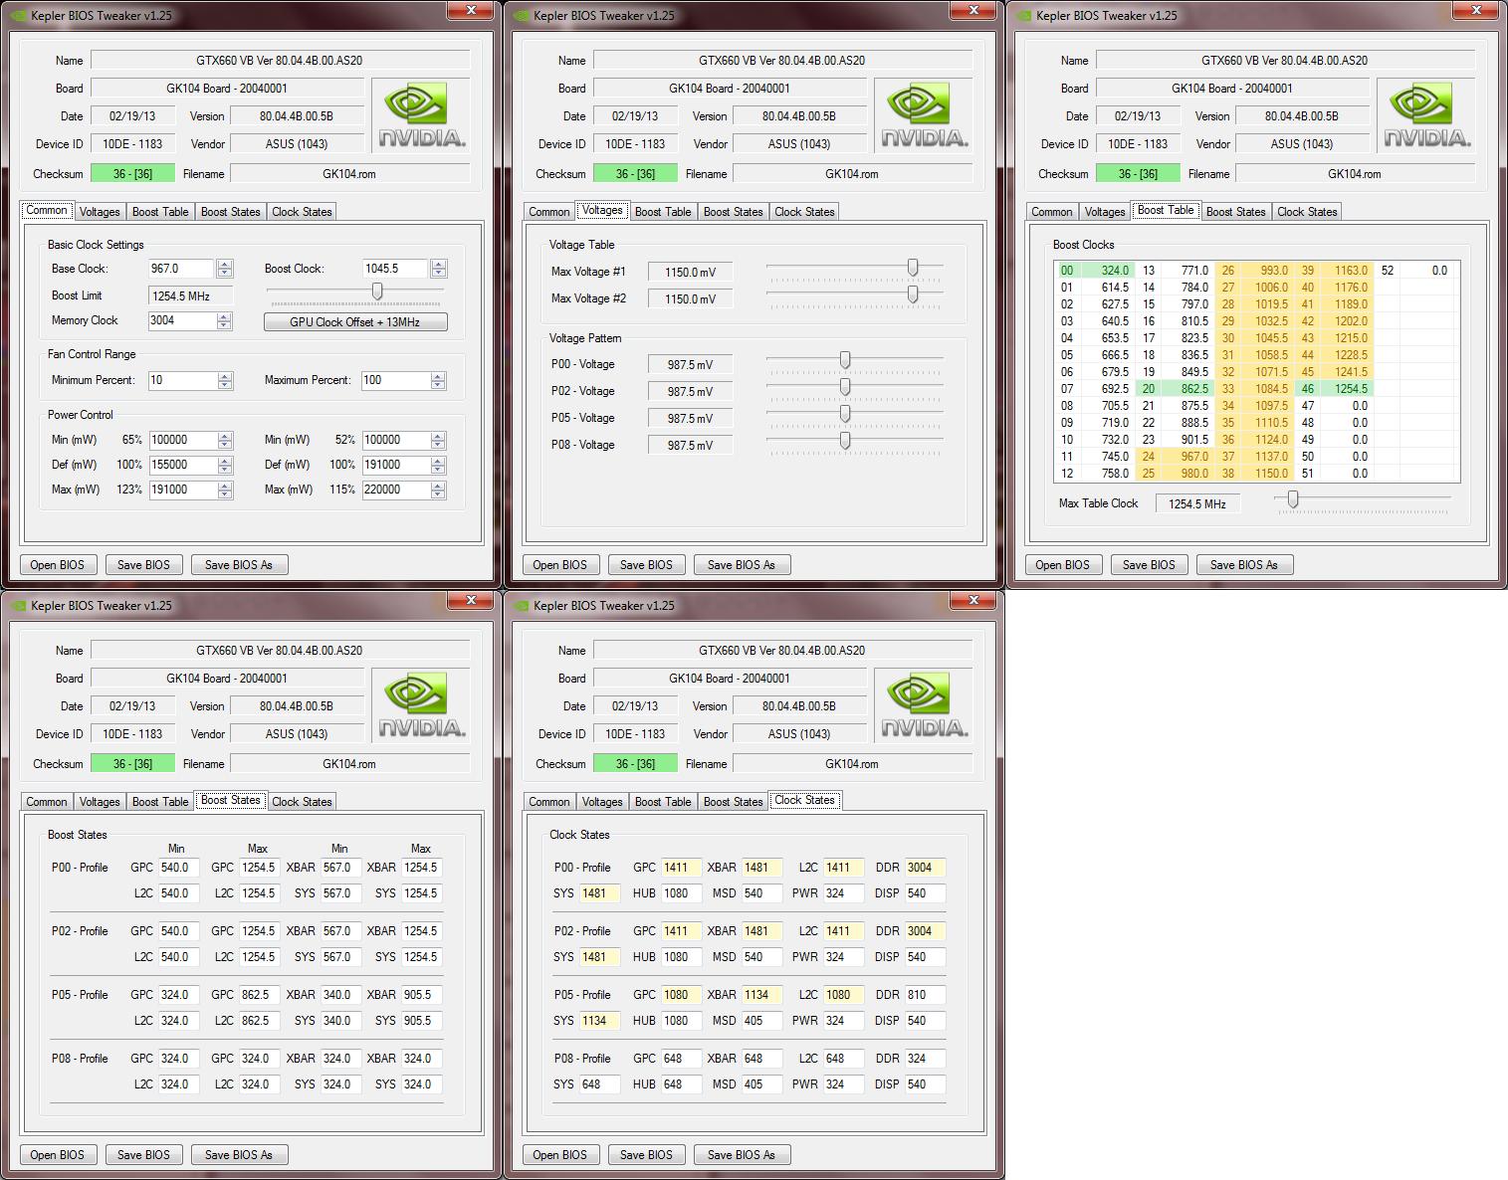This screenshot has width=1508, height=1180.
Task: Click the Boost Limit value 1254.5 MHz
Action: pyautogui.click(x=190, y=295)
